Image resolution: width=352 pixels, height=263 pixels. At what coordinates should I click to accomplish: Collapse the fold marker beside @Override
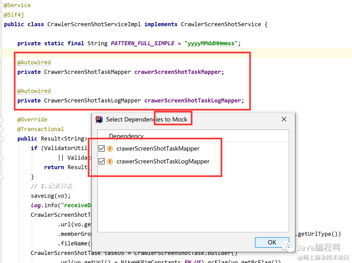coord(2,120)
